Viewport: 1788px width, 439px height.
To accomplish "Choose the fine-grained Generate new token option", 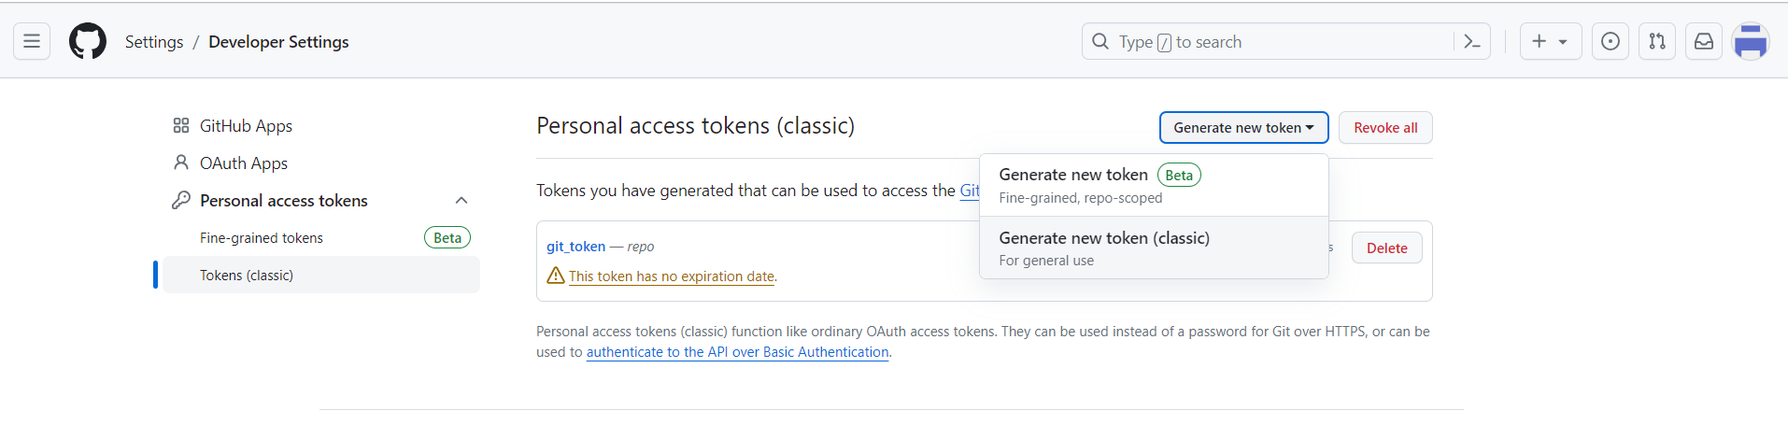I will click(x=1154, y=185).
